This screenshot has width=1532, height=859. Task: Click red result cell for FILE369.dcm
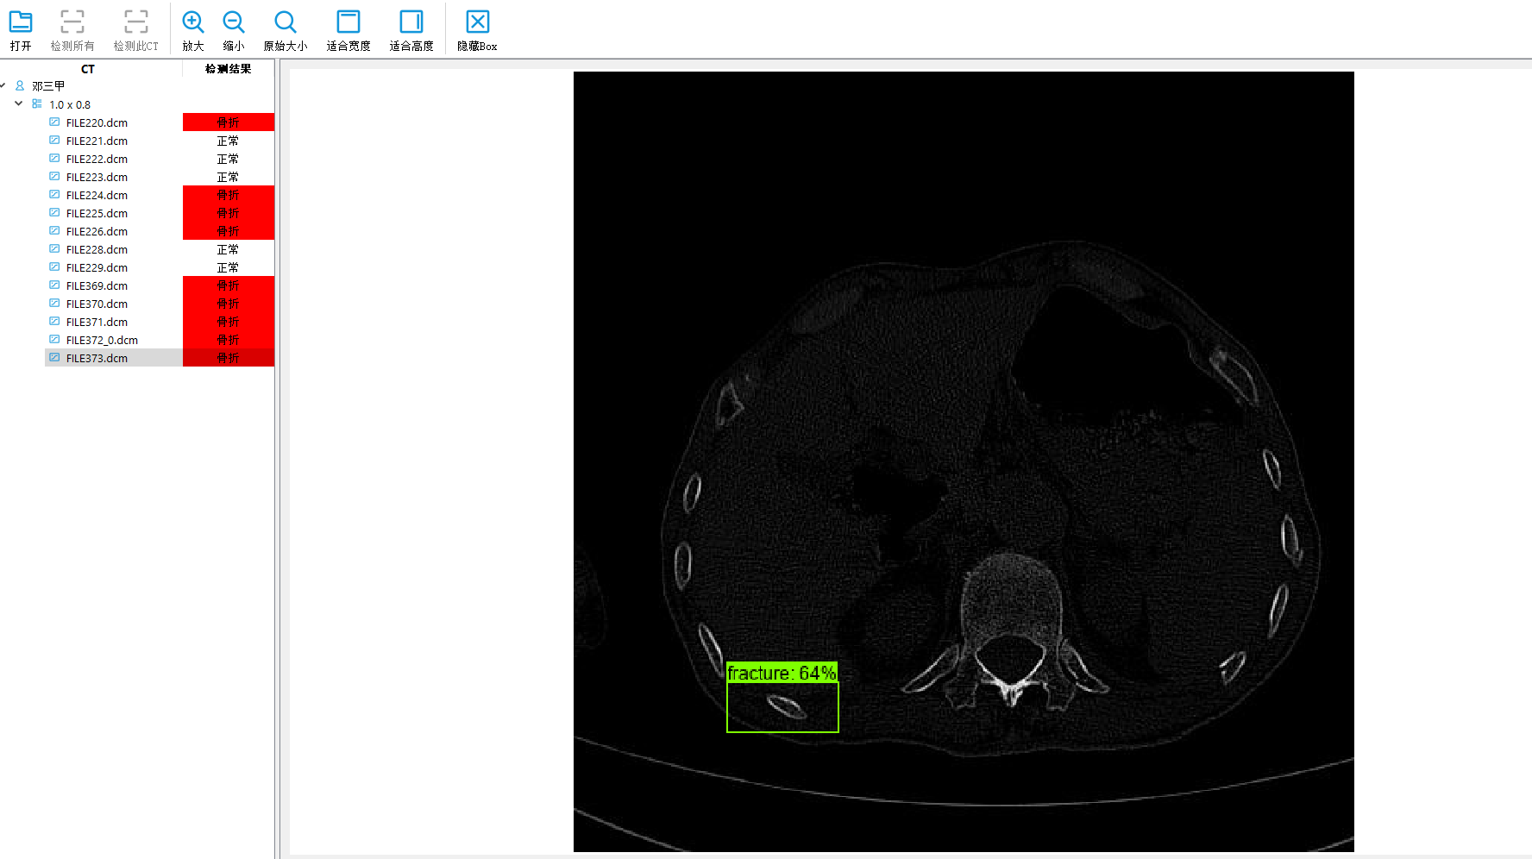click(229, 285)
